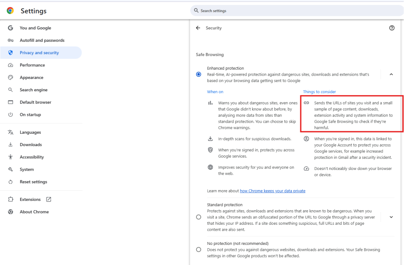Collapse the Enhanced protection details chevron
404x265 pixels.
[x=391, y=75]
